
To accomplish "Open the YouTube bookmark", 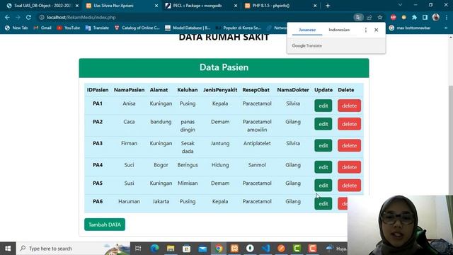I will coord(69,28).
